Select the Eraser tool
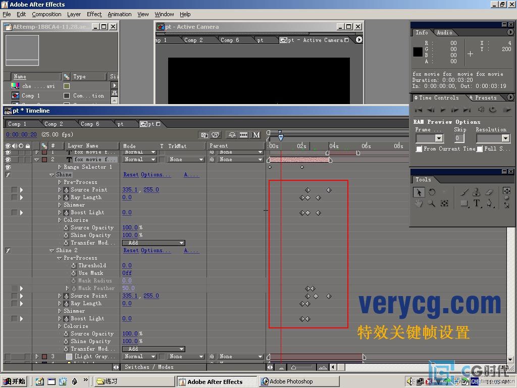Screen dimensions: 517x388 490,192
